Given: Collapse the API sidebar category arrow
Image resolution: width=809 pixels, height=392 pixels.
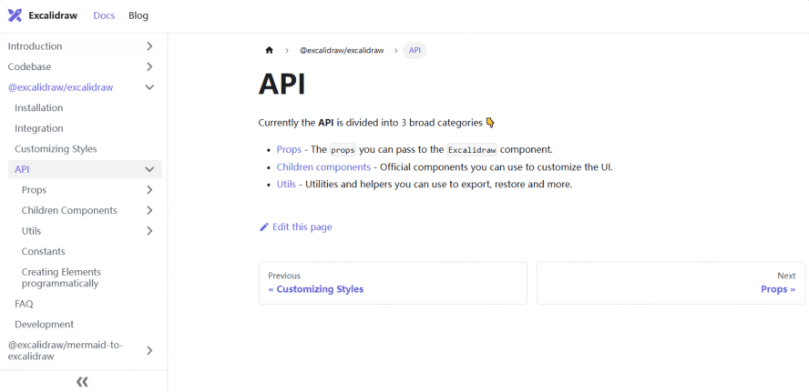Looking at the screenshot, I should pyautogui.click(x=149, y=169).
